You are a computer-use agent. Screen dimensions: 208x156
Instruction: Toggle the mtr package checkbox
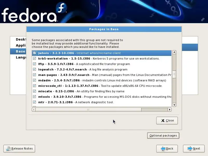35,102
